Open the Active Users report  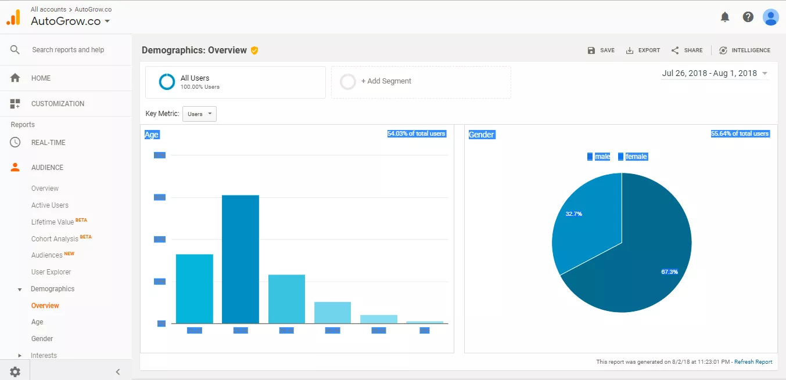[x=50, y=205]
